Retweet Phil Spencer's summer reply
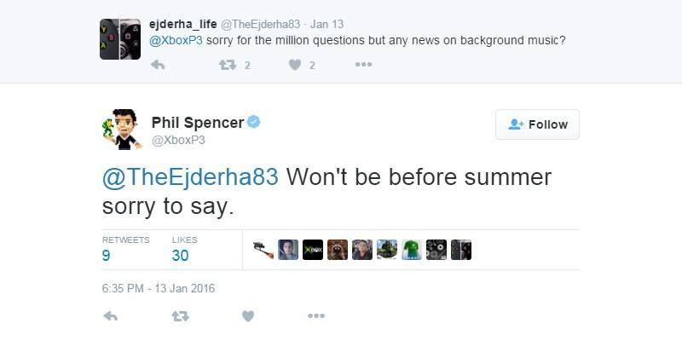Image resolution: width=682 pixels, height=358 pixels. 179,316
